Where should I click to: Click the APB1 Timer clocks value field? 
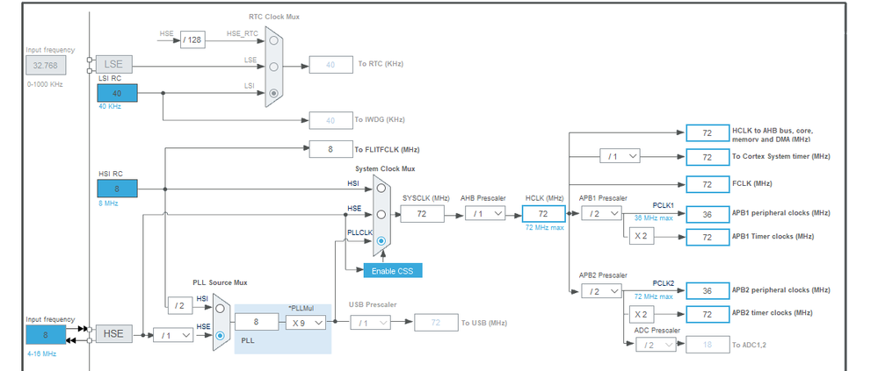707,237
